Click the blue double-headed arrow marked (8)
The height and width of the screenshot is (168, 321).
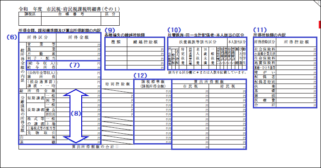point(76,116)
